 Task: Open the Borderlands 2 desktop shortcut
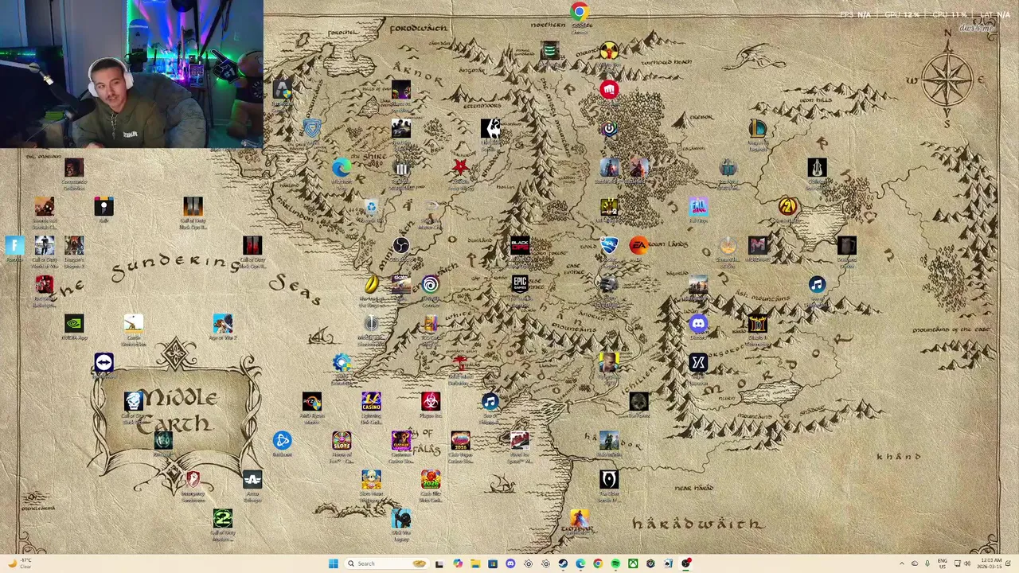tap(787, 208)
